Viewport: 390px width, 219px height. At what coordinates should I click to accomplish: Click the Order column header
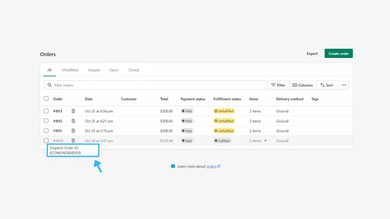tap(58, 99)
